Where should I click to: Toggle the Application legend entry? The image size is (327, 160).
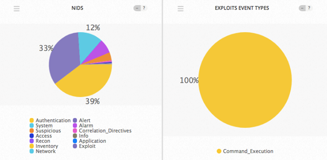pyautogui.click(x=90, y=141)
